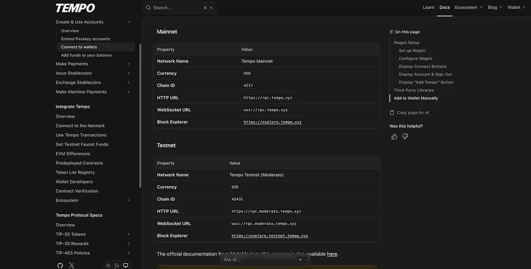The height and width of the screenshot is (269, 531).
Task: Open EVM Differences page
Action: click(x=73, y=153)
